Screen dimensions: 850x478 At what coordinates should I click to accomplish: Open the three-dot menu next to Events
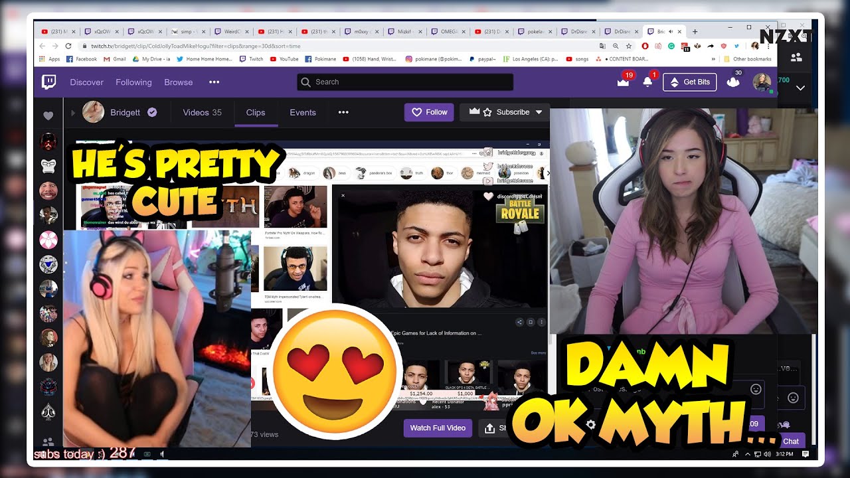tap(343, 112)
